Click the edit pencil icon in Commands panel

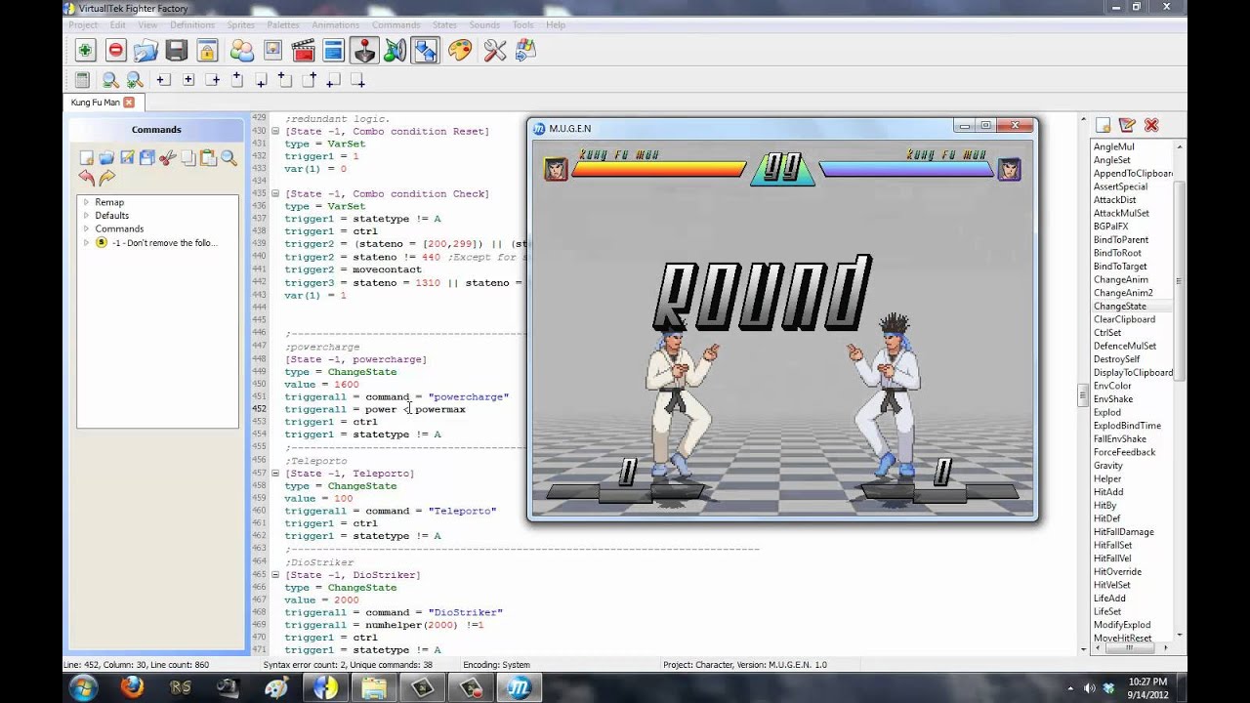point(127,157)
